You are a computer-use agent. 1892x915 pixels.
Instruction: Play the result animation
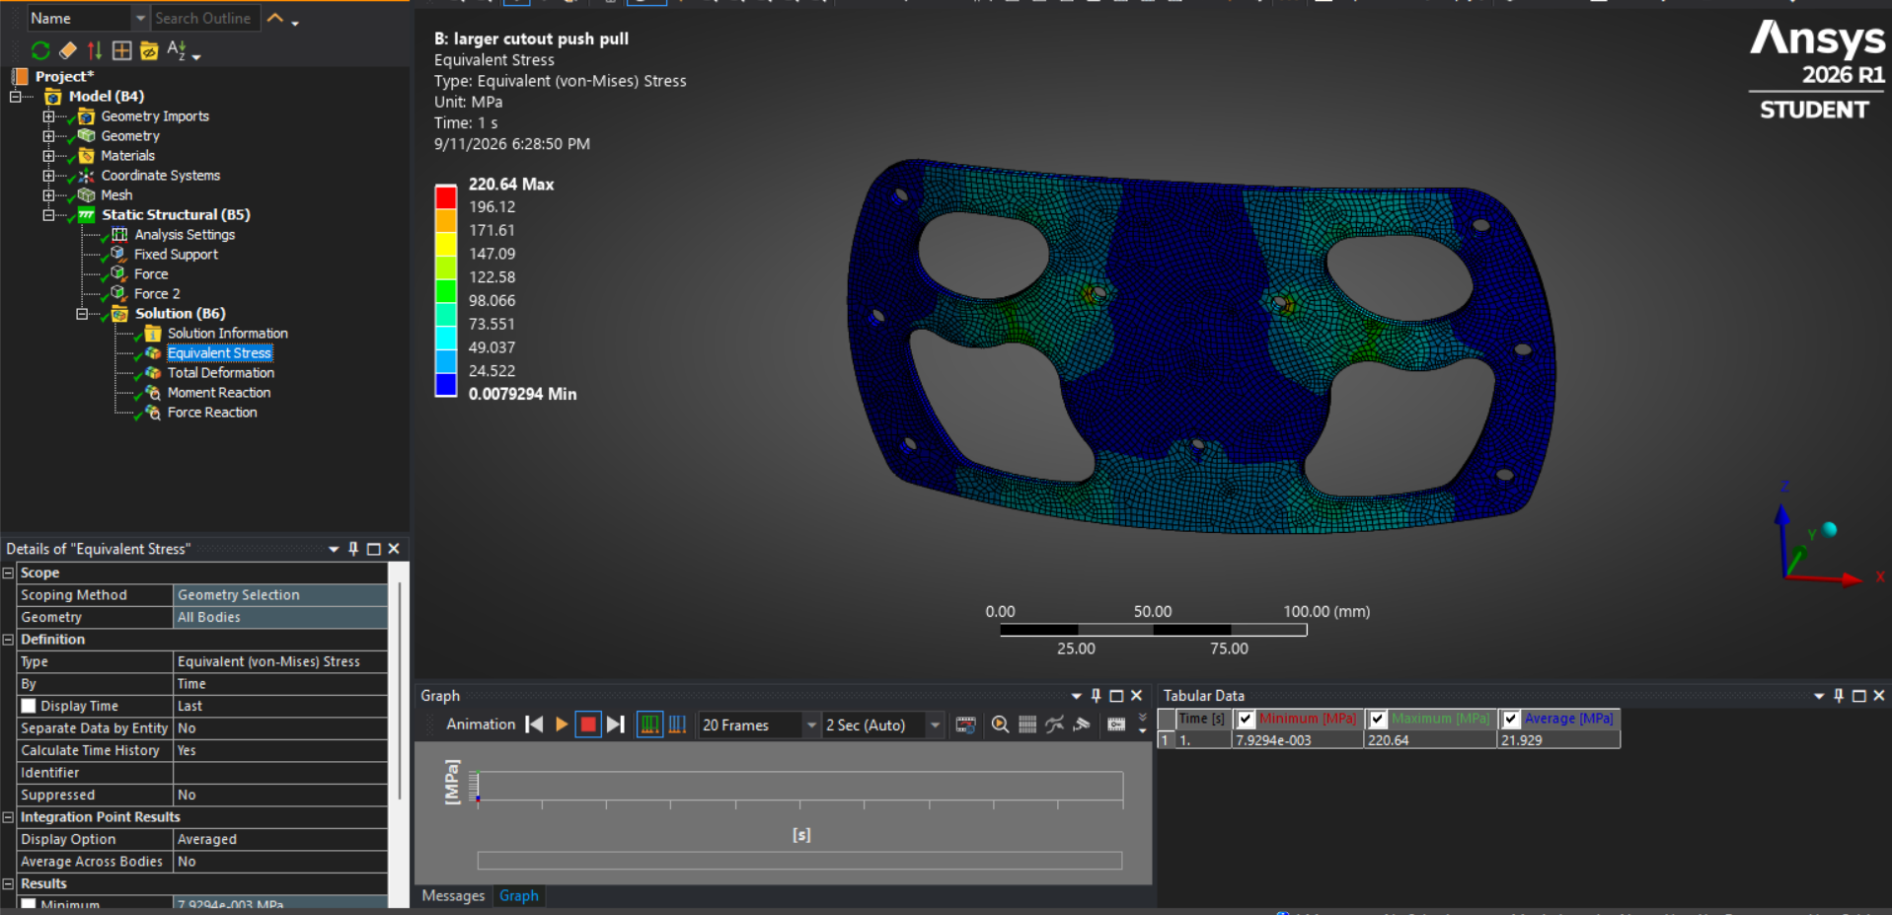tap(562, 724)
